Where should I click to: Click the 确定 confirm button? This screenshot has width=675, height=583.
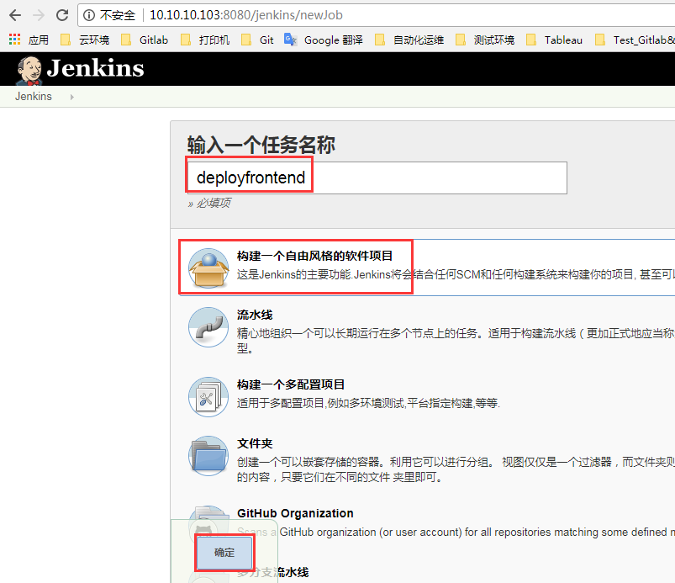[x=224, y=553]
